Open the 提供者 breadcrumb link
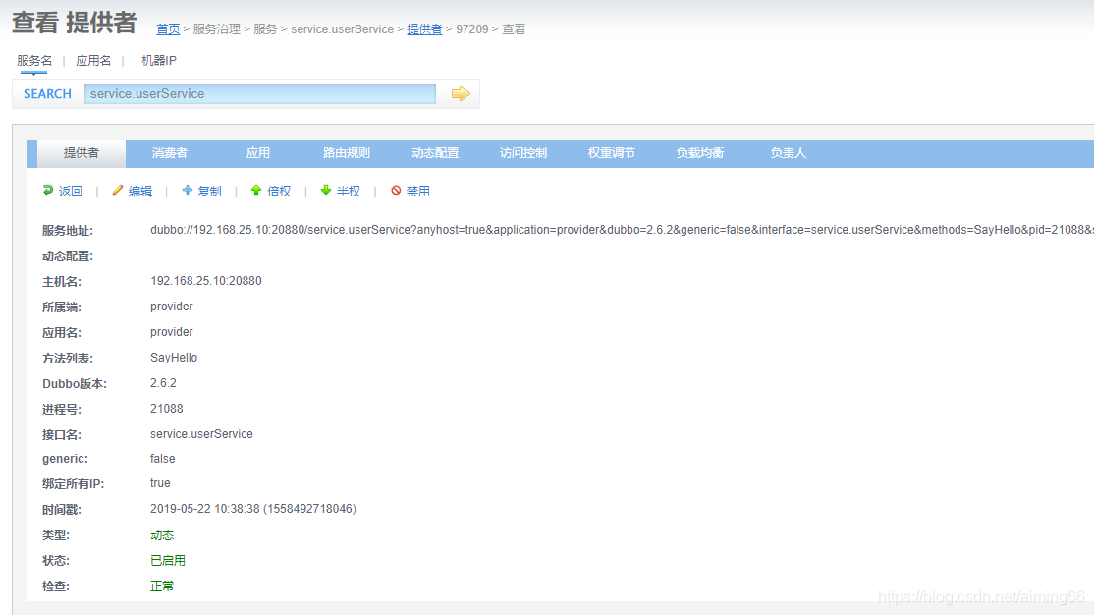 click(x=424, y=29)
